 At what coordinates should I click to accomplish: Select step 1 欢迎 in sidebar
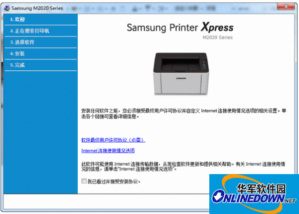coord(40,19)
